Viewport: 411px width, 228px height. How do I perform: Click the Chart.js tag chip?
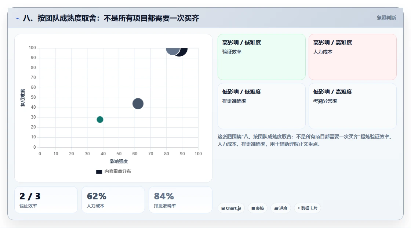(231, 208)
